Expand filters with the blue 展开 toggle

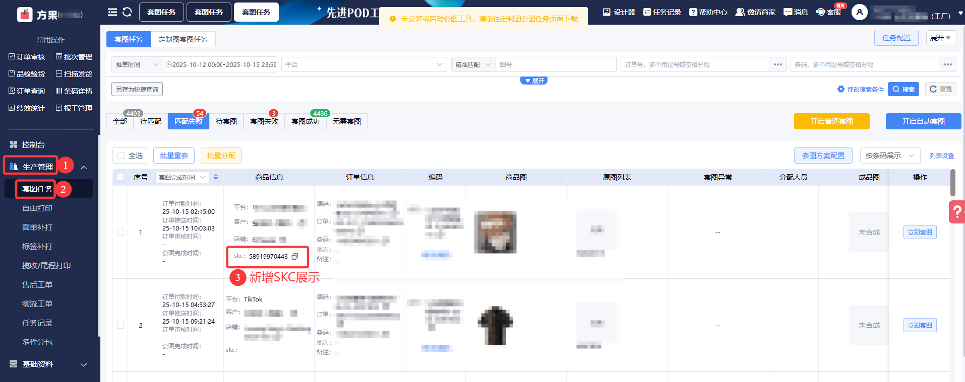tap(534, 81)
